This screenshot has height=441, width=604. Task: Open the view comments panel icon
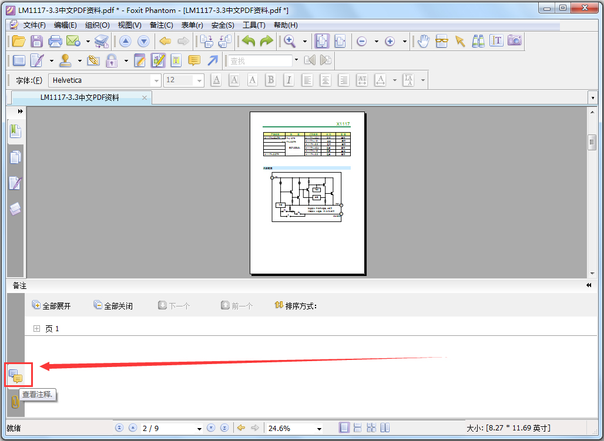[x=16, y=375]
